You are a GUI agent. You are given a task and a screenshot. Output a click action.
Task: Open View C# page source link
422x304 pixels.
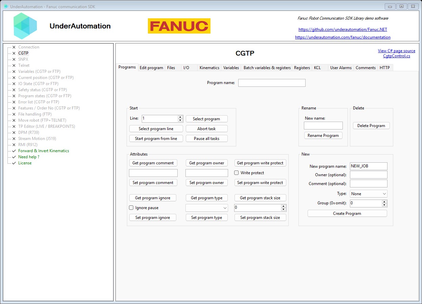pyautogui.click(x=397, y=51)
